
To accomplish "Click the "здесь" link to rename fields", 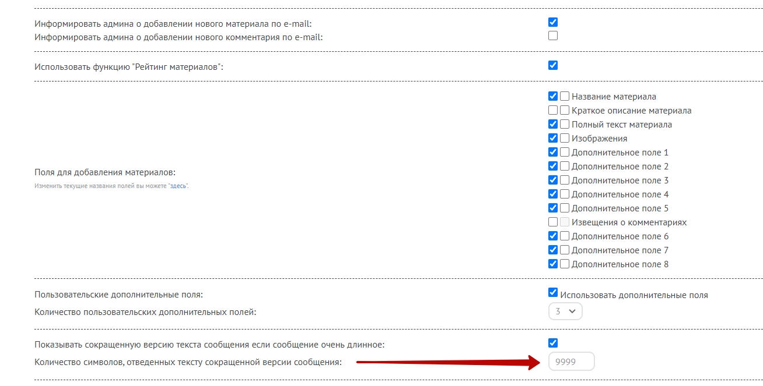I will 178,186.
